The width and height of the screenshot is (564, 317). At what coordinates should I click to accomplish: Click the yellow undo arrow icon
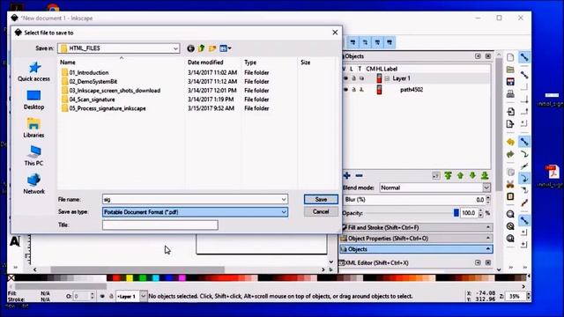coord(510,142)
